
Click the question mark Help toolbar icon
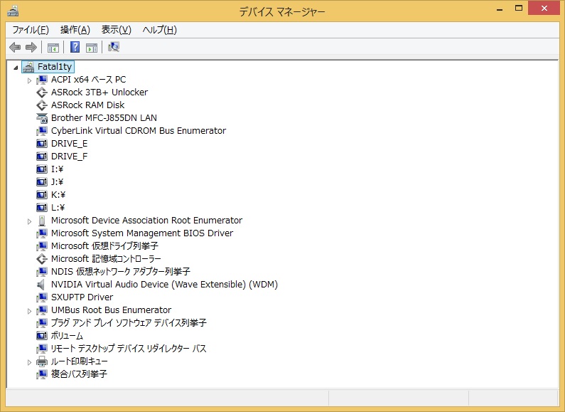pyautogui.click(x=75, y=47)
